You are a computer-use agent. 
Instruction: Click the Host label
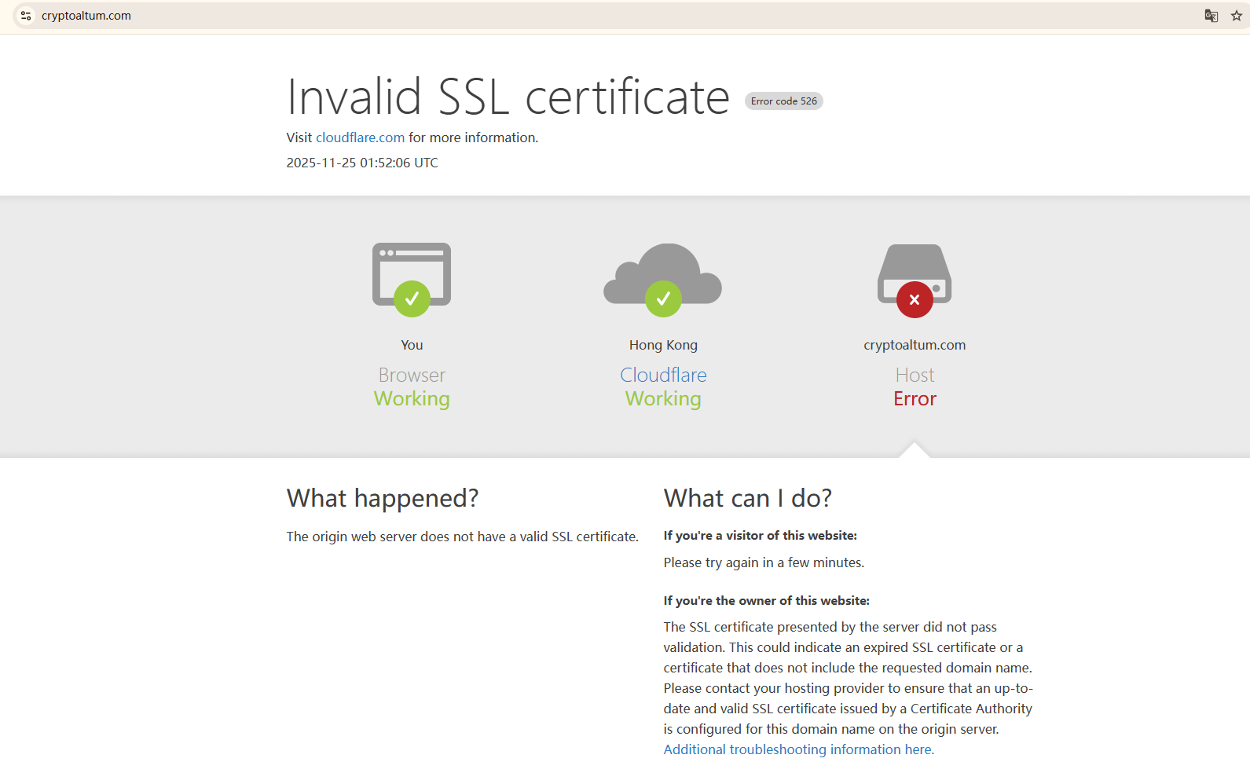[915, 375]
